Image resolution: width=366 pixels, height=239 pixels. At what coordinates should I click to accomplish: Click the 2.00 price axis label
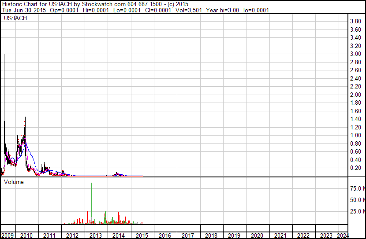(x=356, y=95)
